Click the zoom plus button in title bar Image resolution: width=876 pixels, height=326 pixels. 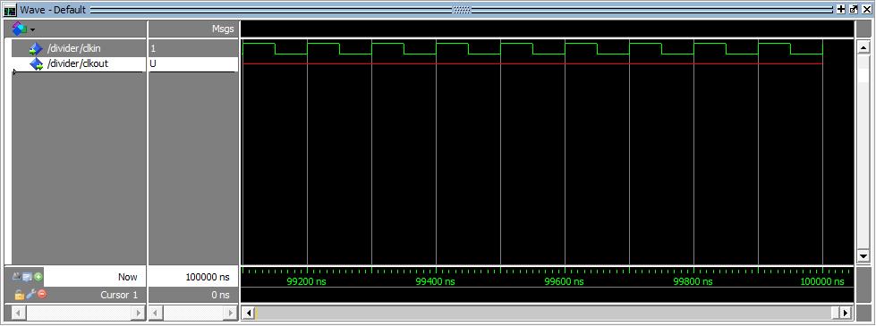pos(841,10)
